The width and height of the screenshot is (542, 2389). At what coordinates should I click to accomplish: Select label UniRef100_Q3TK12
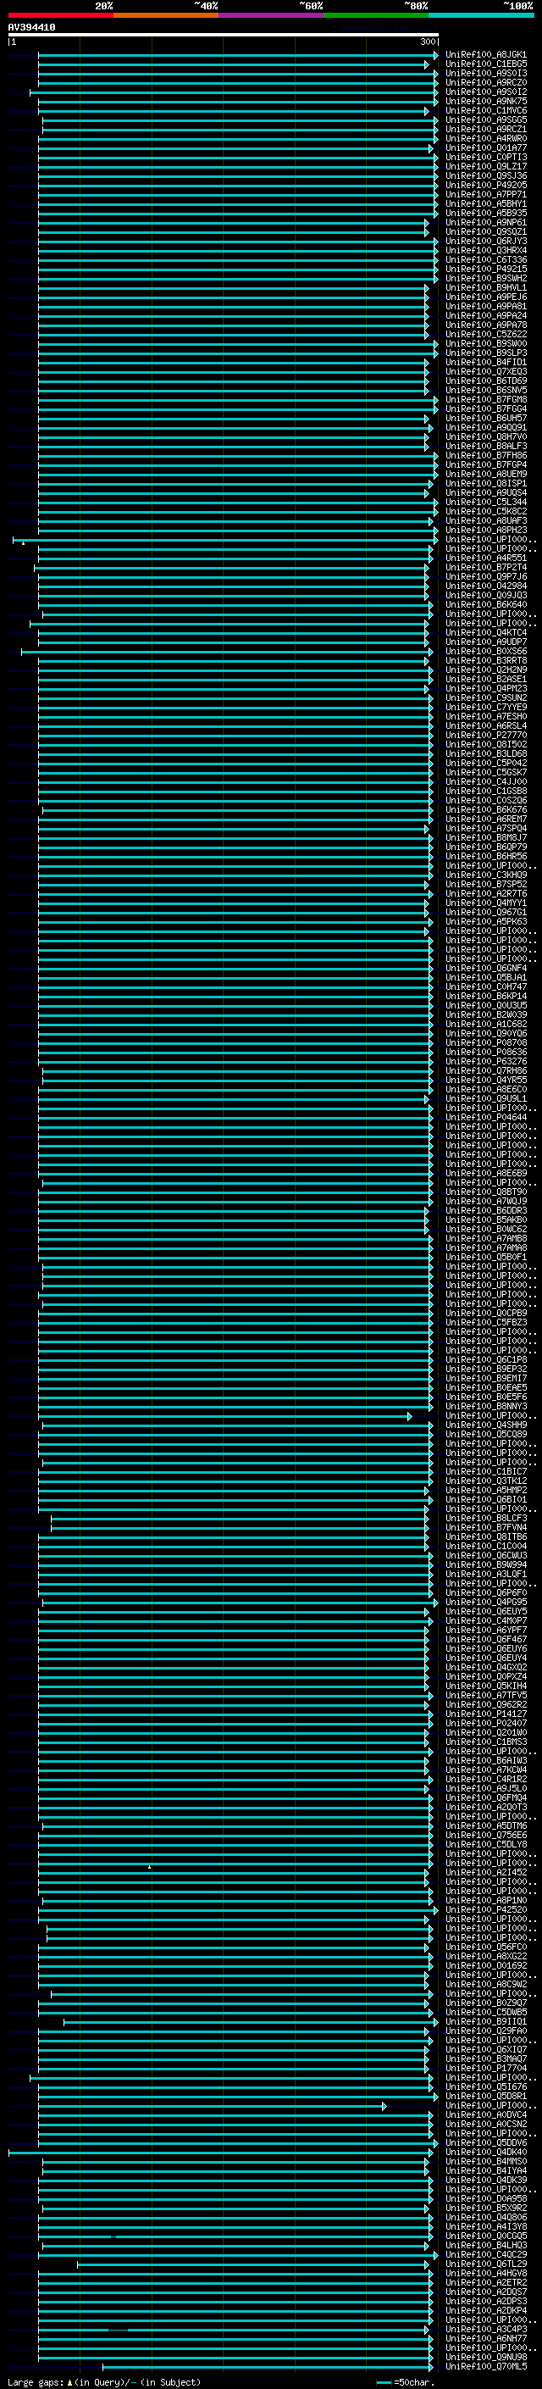tap(485, 1481)
